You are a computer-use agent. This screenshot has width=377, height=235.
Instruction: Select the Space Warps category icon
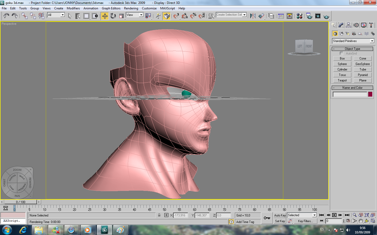tap(367, 33)
